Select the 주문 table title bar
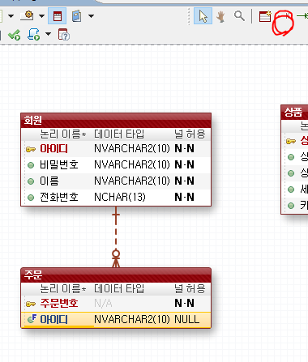This screenshot has height=362, width=308. 116,275
